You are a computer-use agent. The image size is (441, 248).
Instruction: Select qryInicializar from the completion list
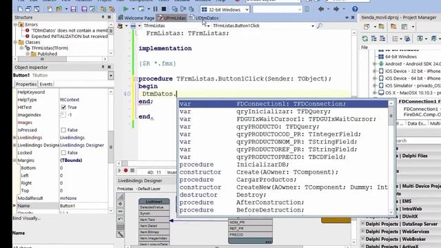point(283,112)
